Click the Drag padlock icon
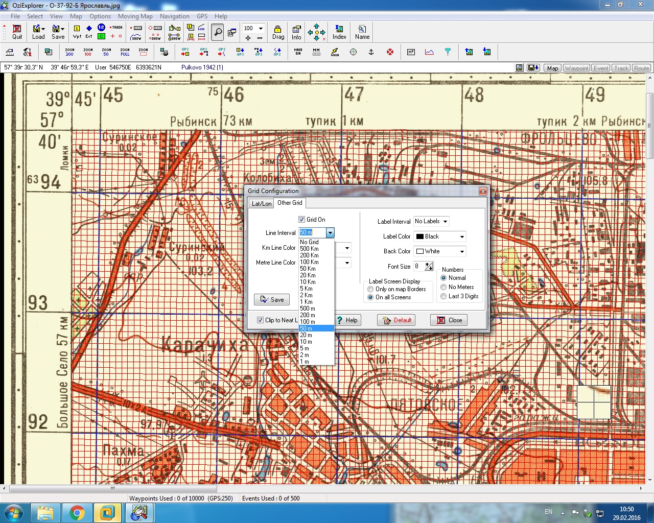Image resolution: width=654 pixels, height=523 pixels. pos(278,32)
